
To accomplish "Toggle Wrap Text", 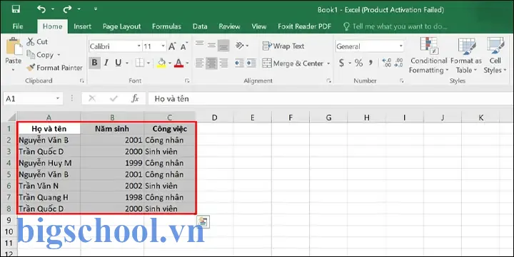I will click(283, 46).
